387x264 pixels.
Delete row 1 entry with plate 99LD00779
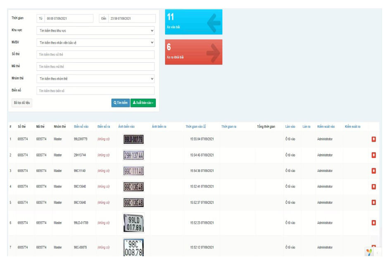point(373,139)
